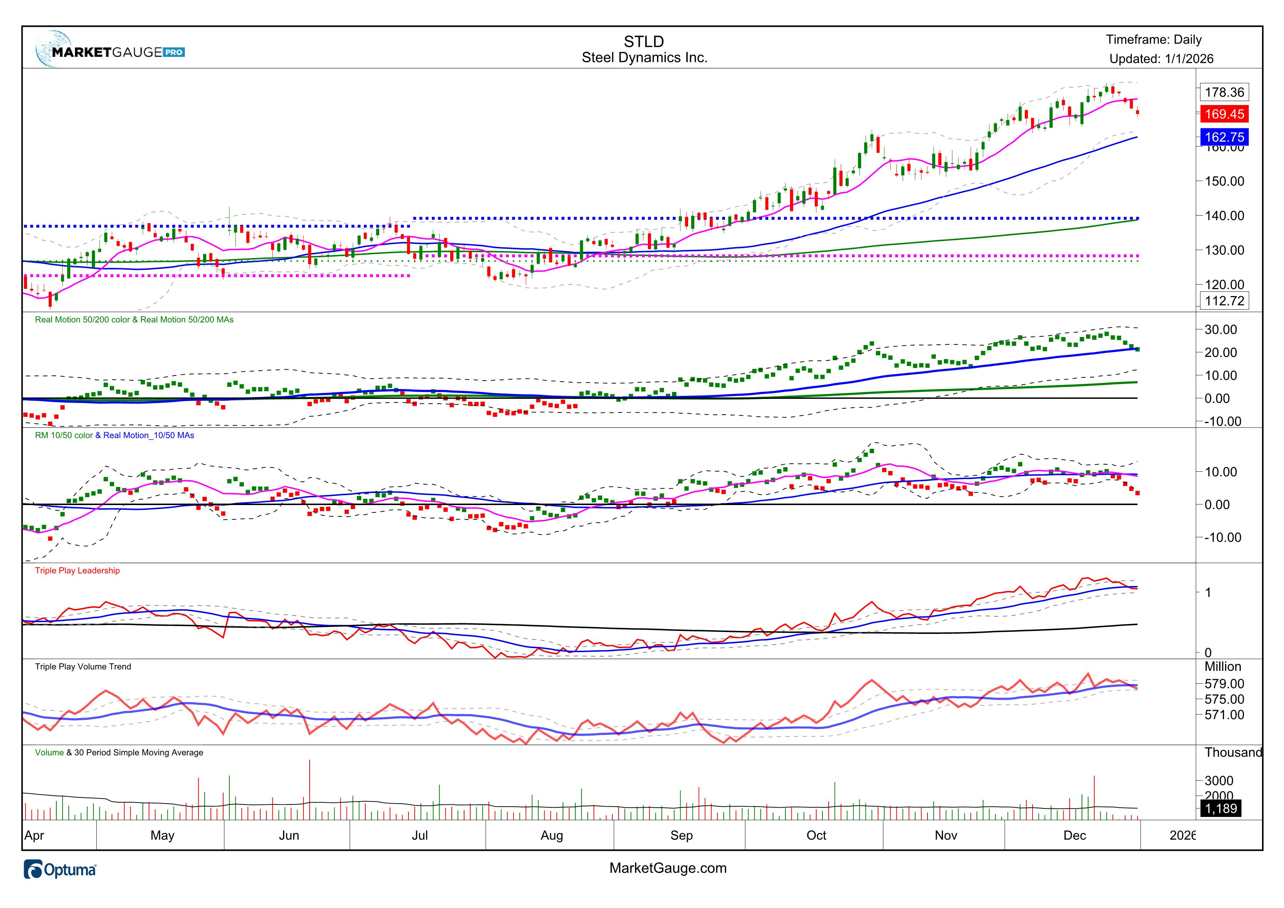Image resolution: width=1284 pixels, height=908 pixels.
Task: Click the Jul label on the time axis
Action: pos(419,835)
